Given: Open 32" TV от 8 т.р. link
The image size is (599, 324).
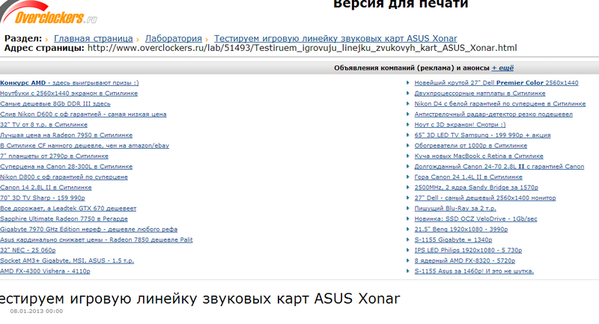Looking at the screenshot, I should 43,125.
